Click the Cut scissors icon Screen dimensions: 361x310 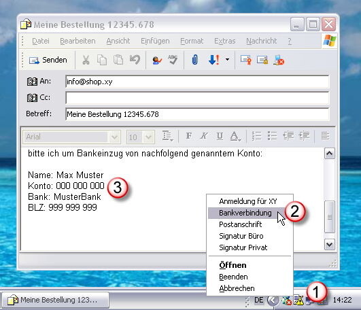pyautogui.click(x=86, y=61)
